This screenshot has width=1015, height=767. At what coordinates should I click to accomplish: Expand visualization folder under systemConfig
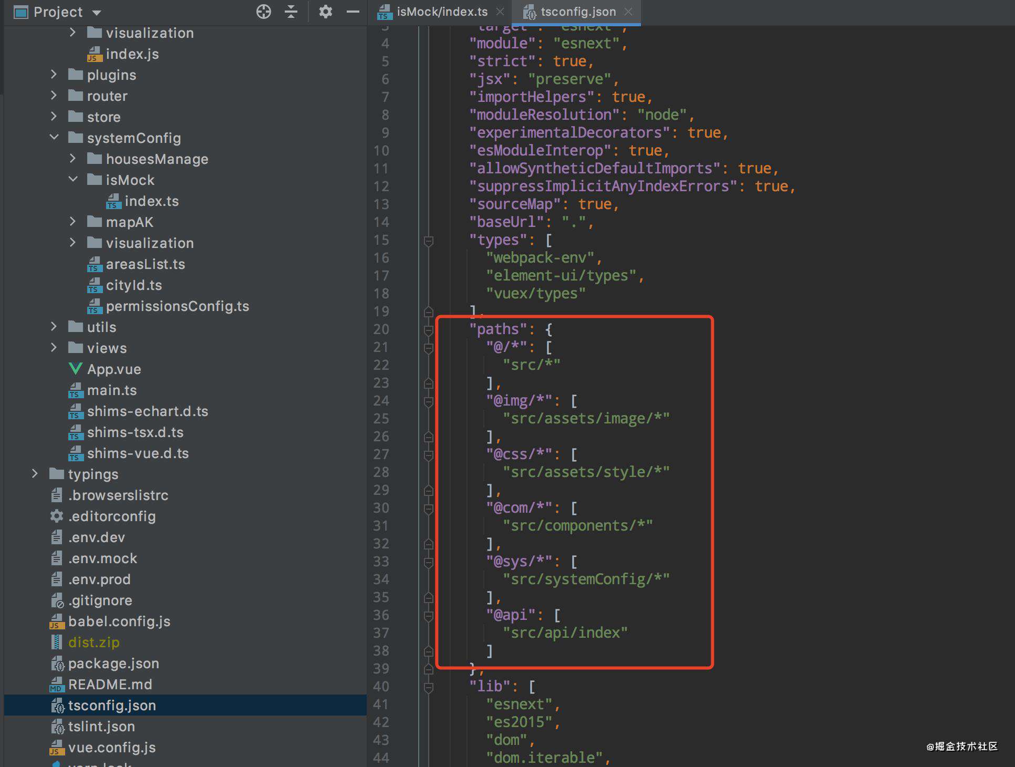click(72, 243)
